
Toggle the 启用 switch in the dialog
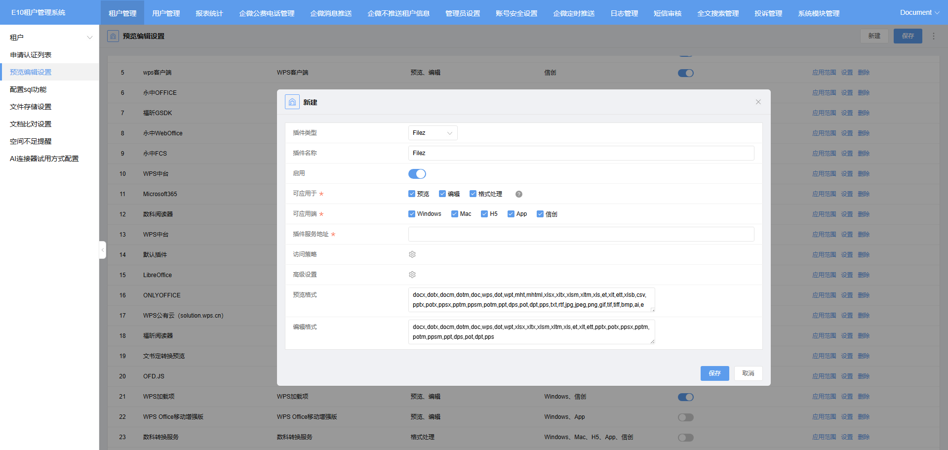pyautogui.click(x=417, y=174)
